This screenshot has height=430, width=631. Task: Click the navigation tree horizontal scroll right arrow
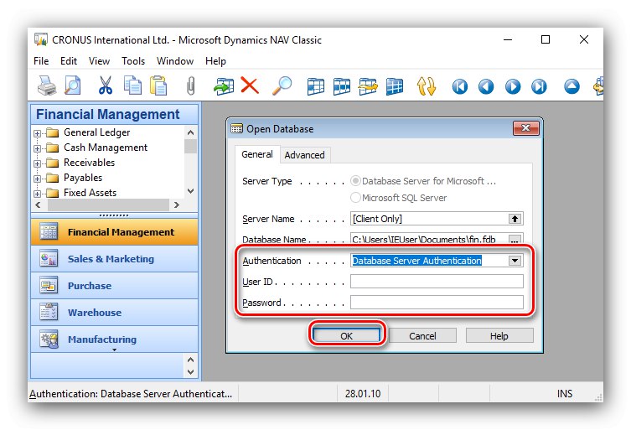176,205
